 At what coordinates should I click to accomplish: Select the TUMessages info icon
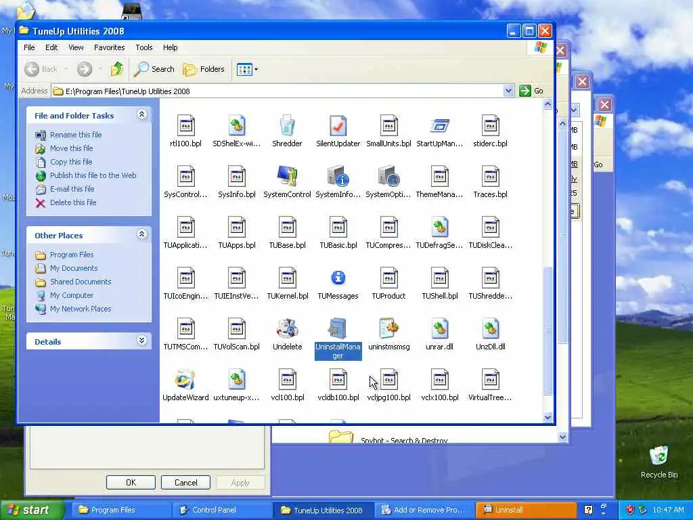click(x=338, y=278)
